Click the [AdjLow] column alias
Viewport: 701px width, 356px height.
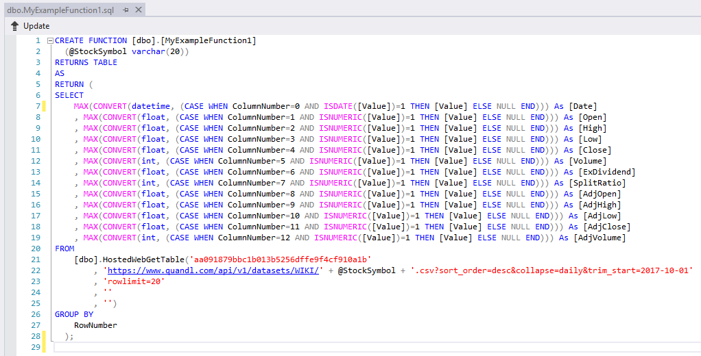pyautogui.click(x=602, y=216)
